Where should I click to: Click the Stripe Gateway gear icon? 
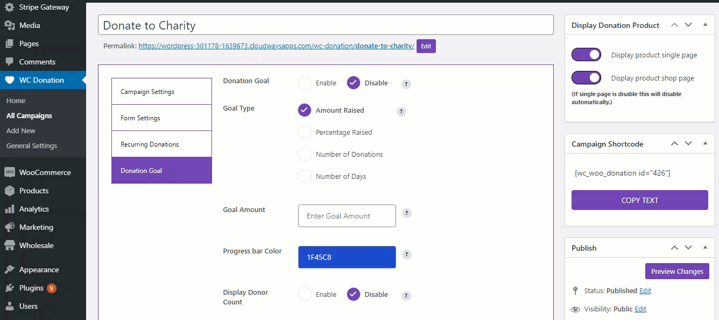click(9, 8)
